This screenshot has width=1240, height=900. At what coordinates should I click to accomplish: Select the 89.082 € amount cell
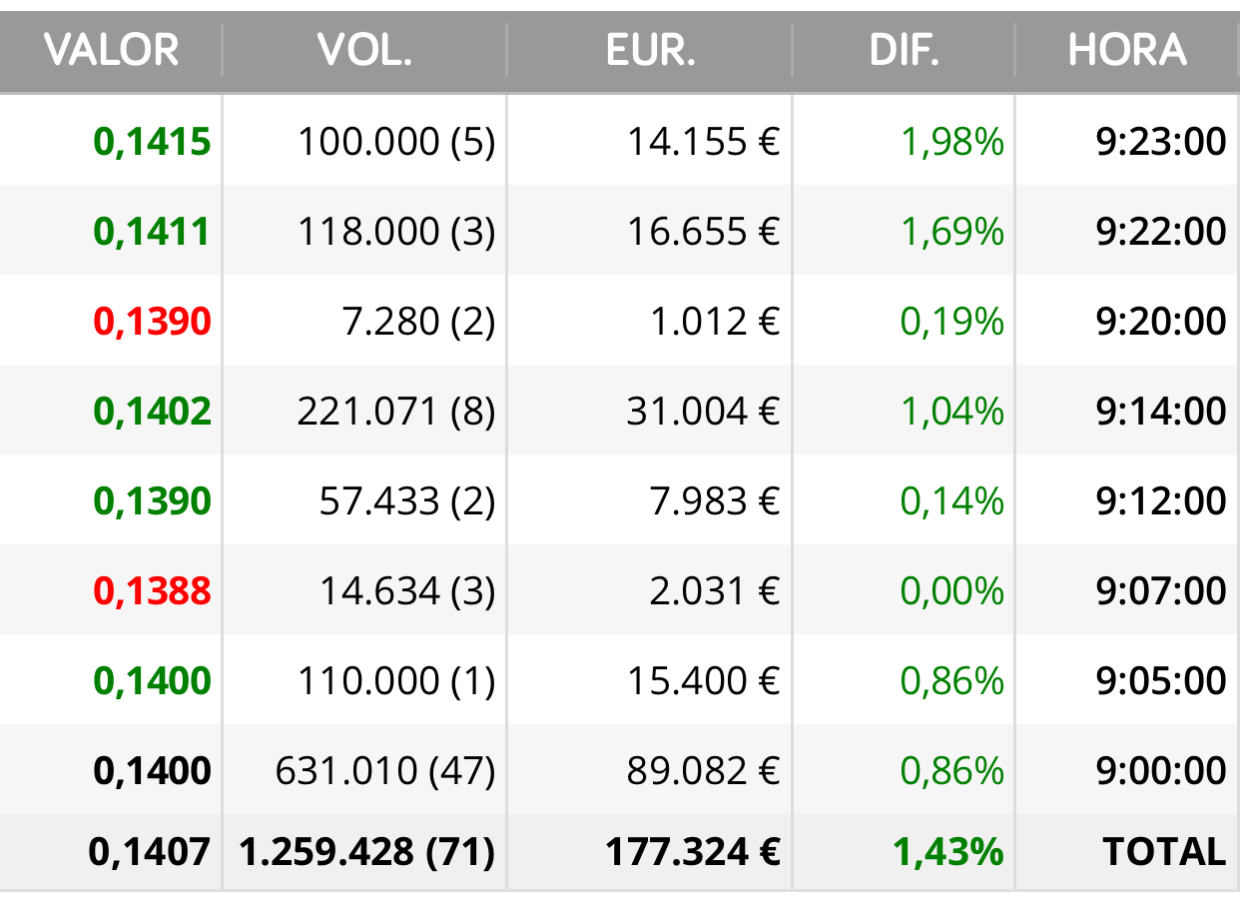click(x=703, y=771)
